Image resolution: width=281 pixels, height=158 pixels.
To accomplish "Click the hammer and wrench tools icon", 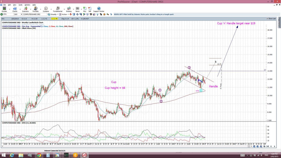I will point(91,14).
